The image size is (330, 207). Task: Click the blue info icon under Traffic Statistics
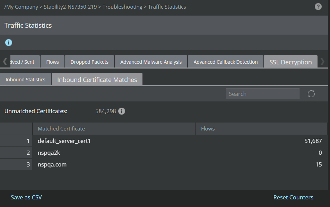(x=9, y=43)
